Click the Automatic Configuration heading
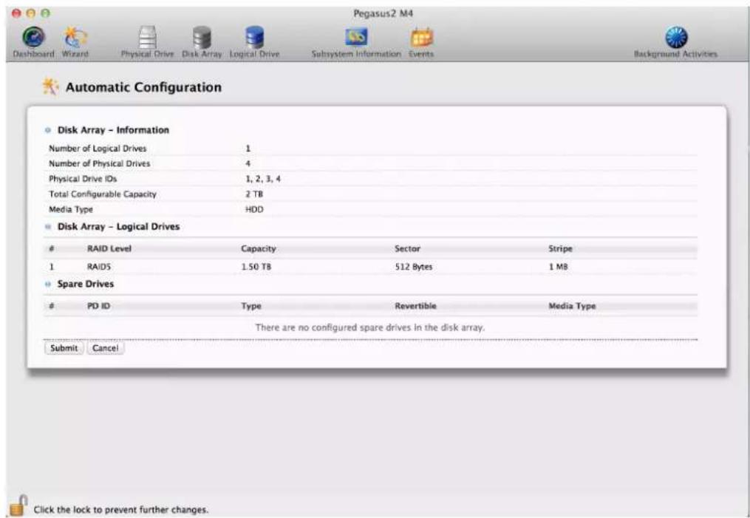750x518 pixels. click(143, 87)
